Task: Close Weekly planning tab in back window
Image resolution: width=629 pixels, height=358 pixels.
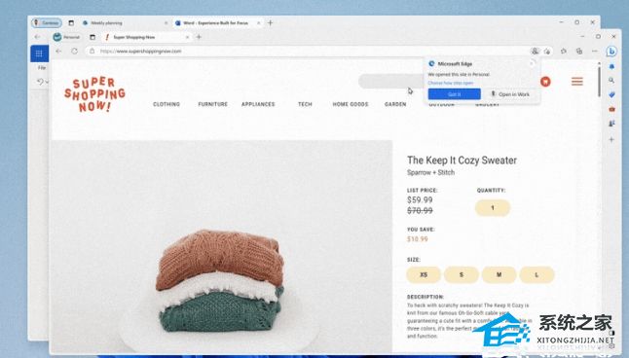Action: (166, 22)
